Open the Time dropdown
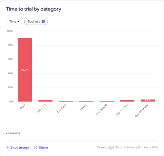Viewport: 164px width, 156px height. [x=14, y=22]
